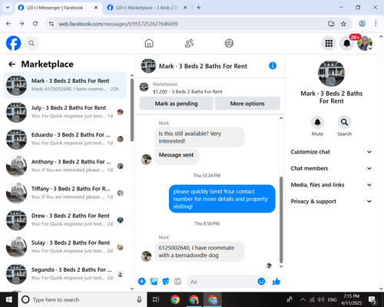Open Chrome three-dot menu
The image size is (384, 307).
coord(376,24)
